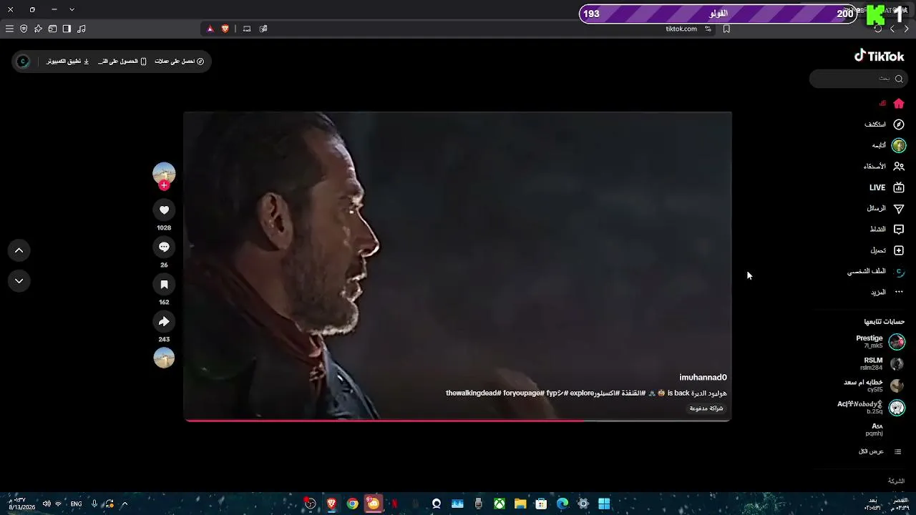Click the TikTok search field

(859, 79)
